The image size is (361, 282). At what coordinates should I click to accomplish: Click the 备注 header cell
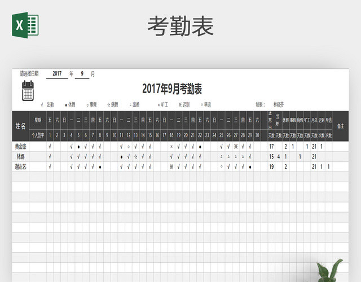340,126
